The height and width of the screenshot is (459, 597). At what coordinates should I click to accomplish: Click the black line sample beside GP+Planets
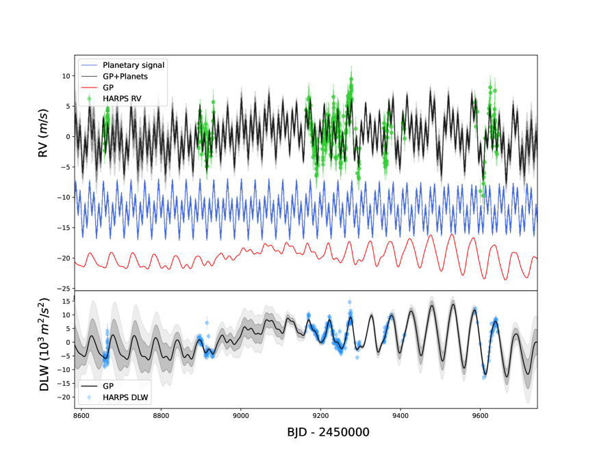[x=89, y=77]
